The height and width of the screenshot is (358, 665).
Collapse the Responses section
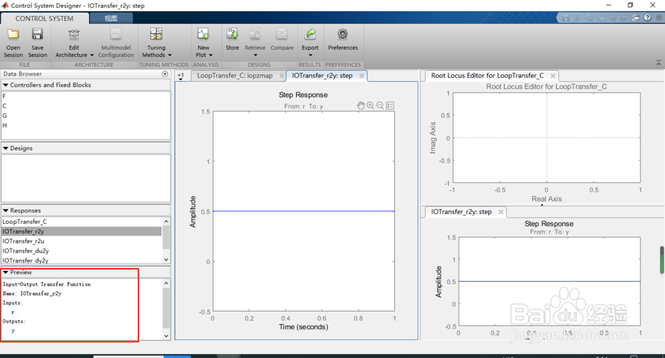(5, 211)
